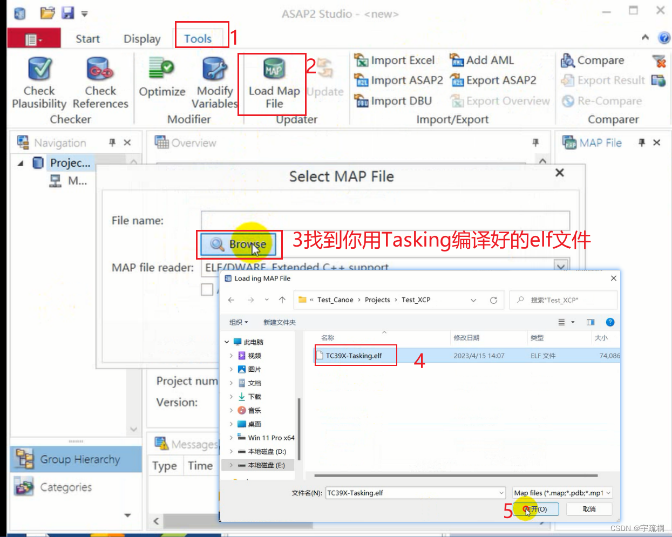
Task: Switch to the Start tab
Action: (x=87, y=39)
